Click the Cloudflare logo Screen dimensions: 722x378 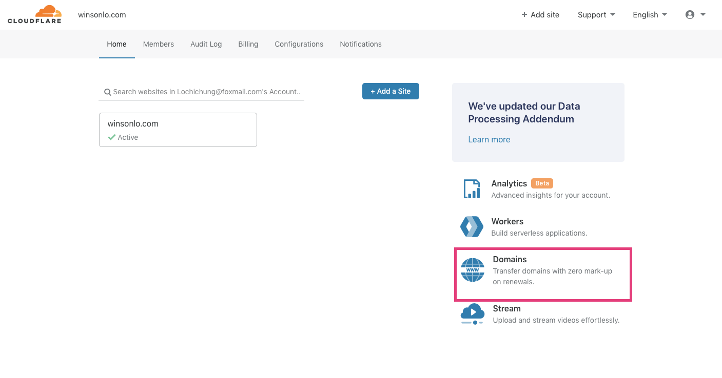coord(34,14)
